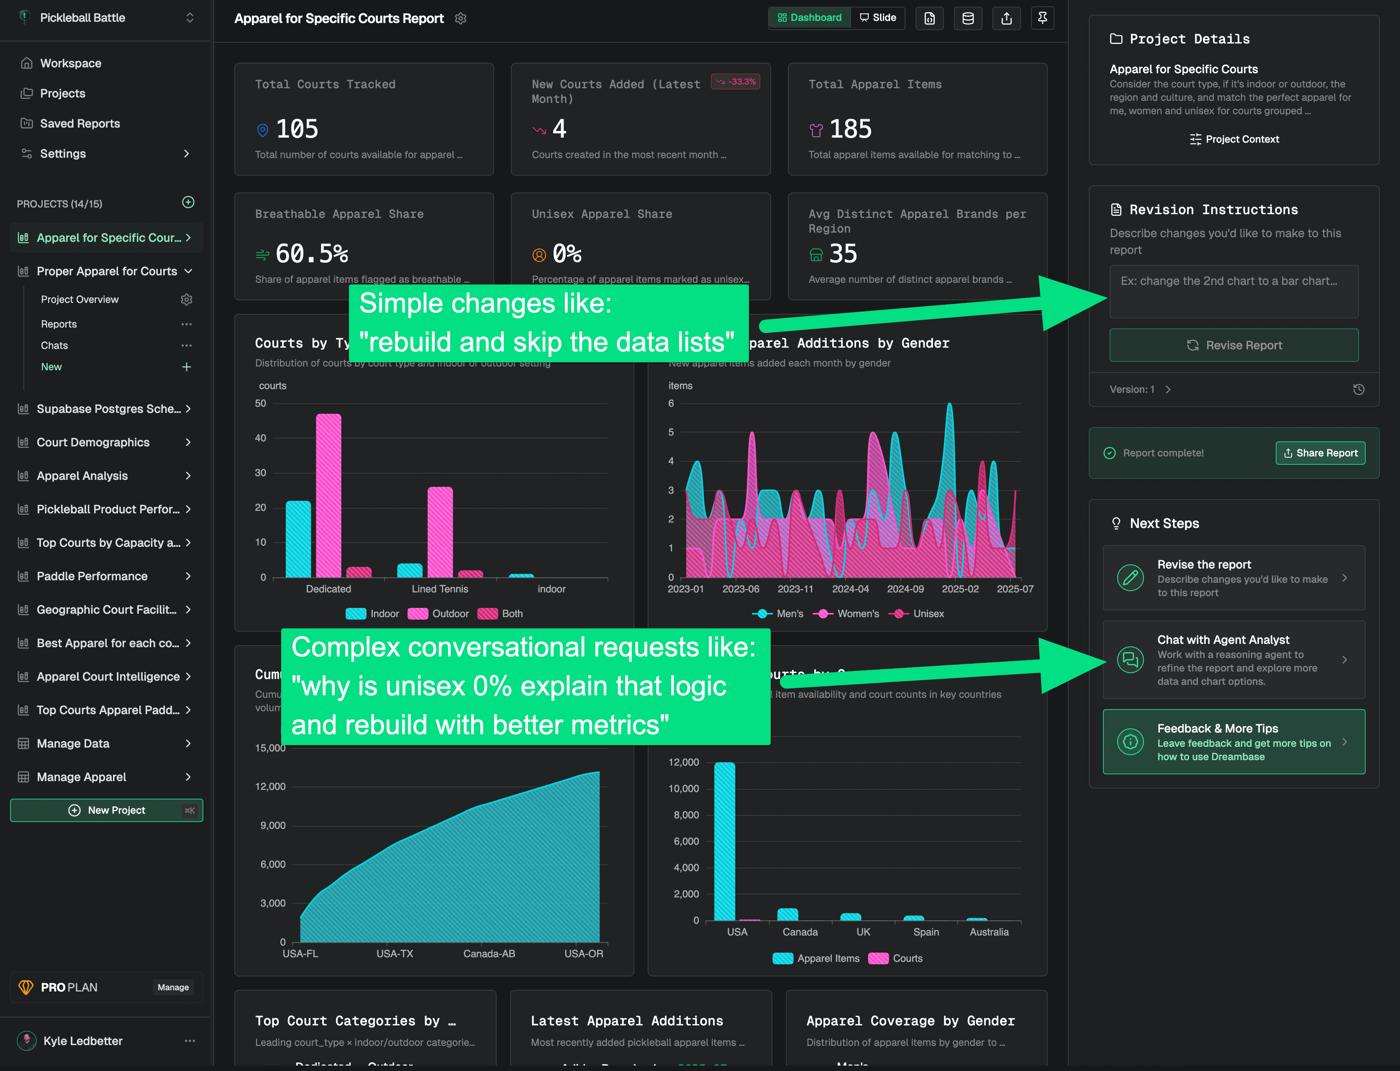Viewport: 1400px width, 1071px height.
Task: Collapse Proper Apparel for Courts project
Action: tap(188, 272)
